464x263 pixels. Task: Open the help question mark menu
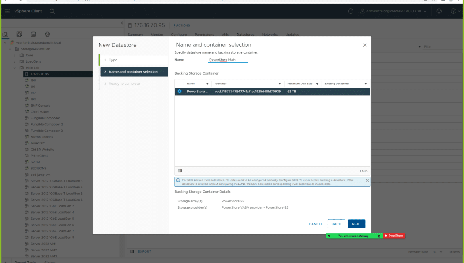pyautogui.click(x=455, y=11)
